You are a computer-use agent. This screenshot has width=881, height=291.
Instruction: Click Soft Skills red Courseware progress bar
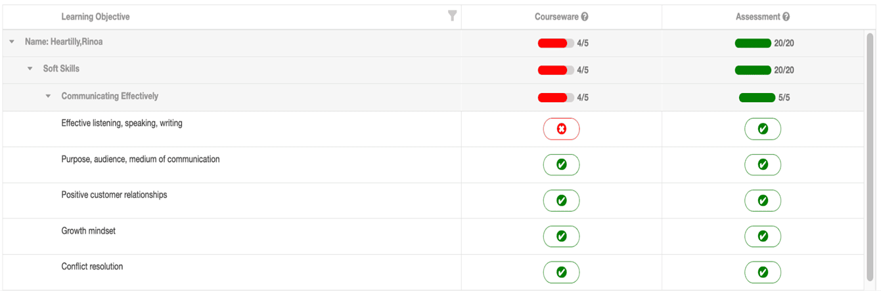555,70
